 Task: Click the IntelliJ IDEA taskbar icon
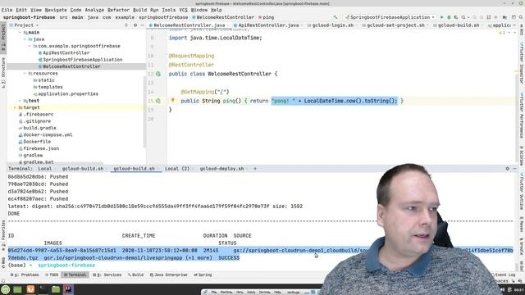point(69,289)
